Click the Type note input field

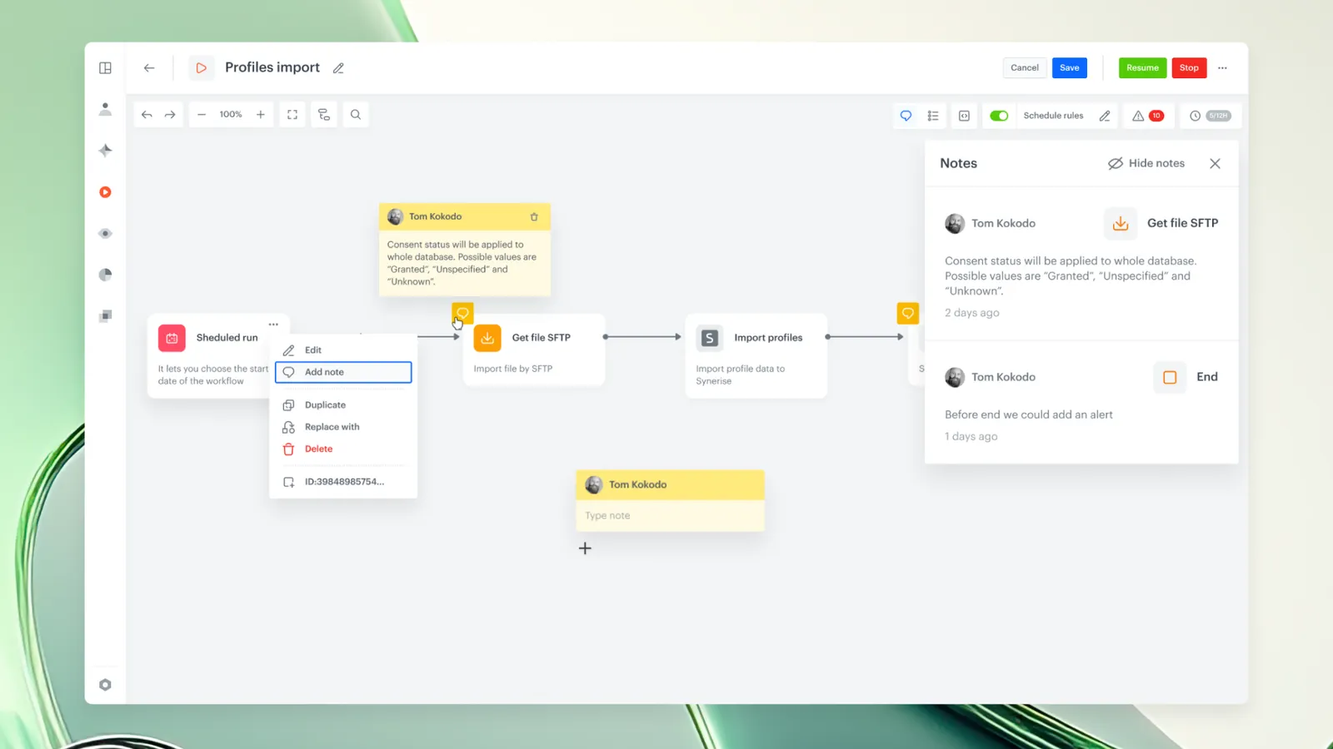670,516
